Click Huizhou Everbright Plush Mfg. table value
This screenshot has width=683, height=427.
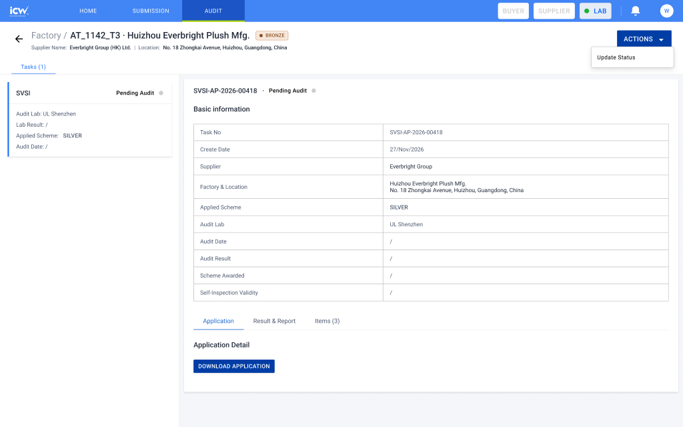[428, 183]
